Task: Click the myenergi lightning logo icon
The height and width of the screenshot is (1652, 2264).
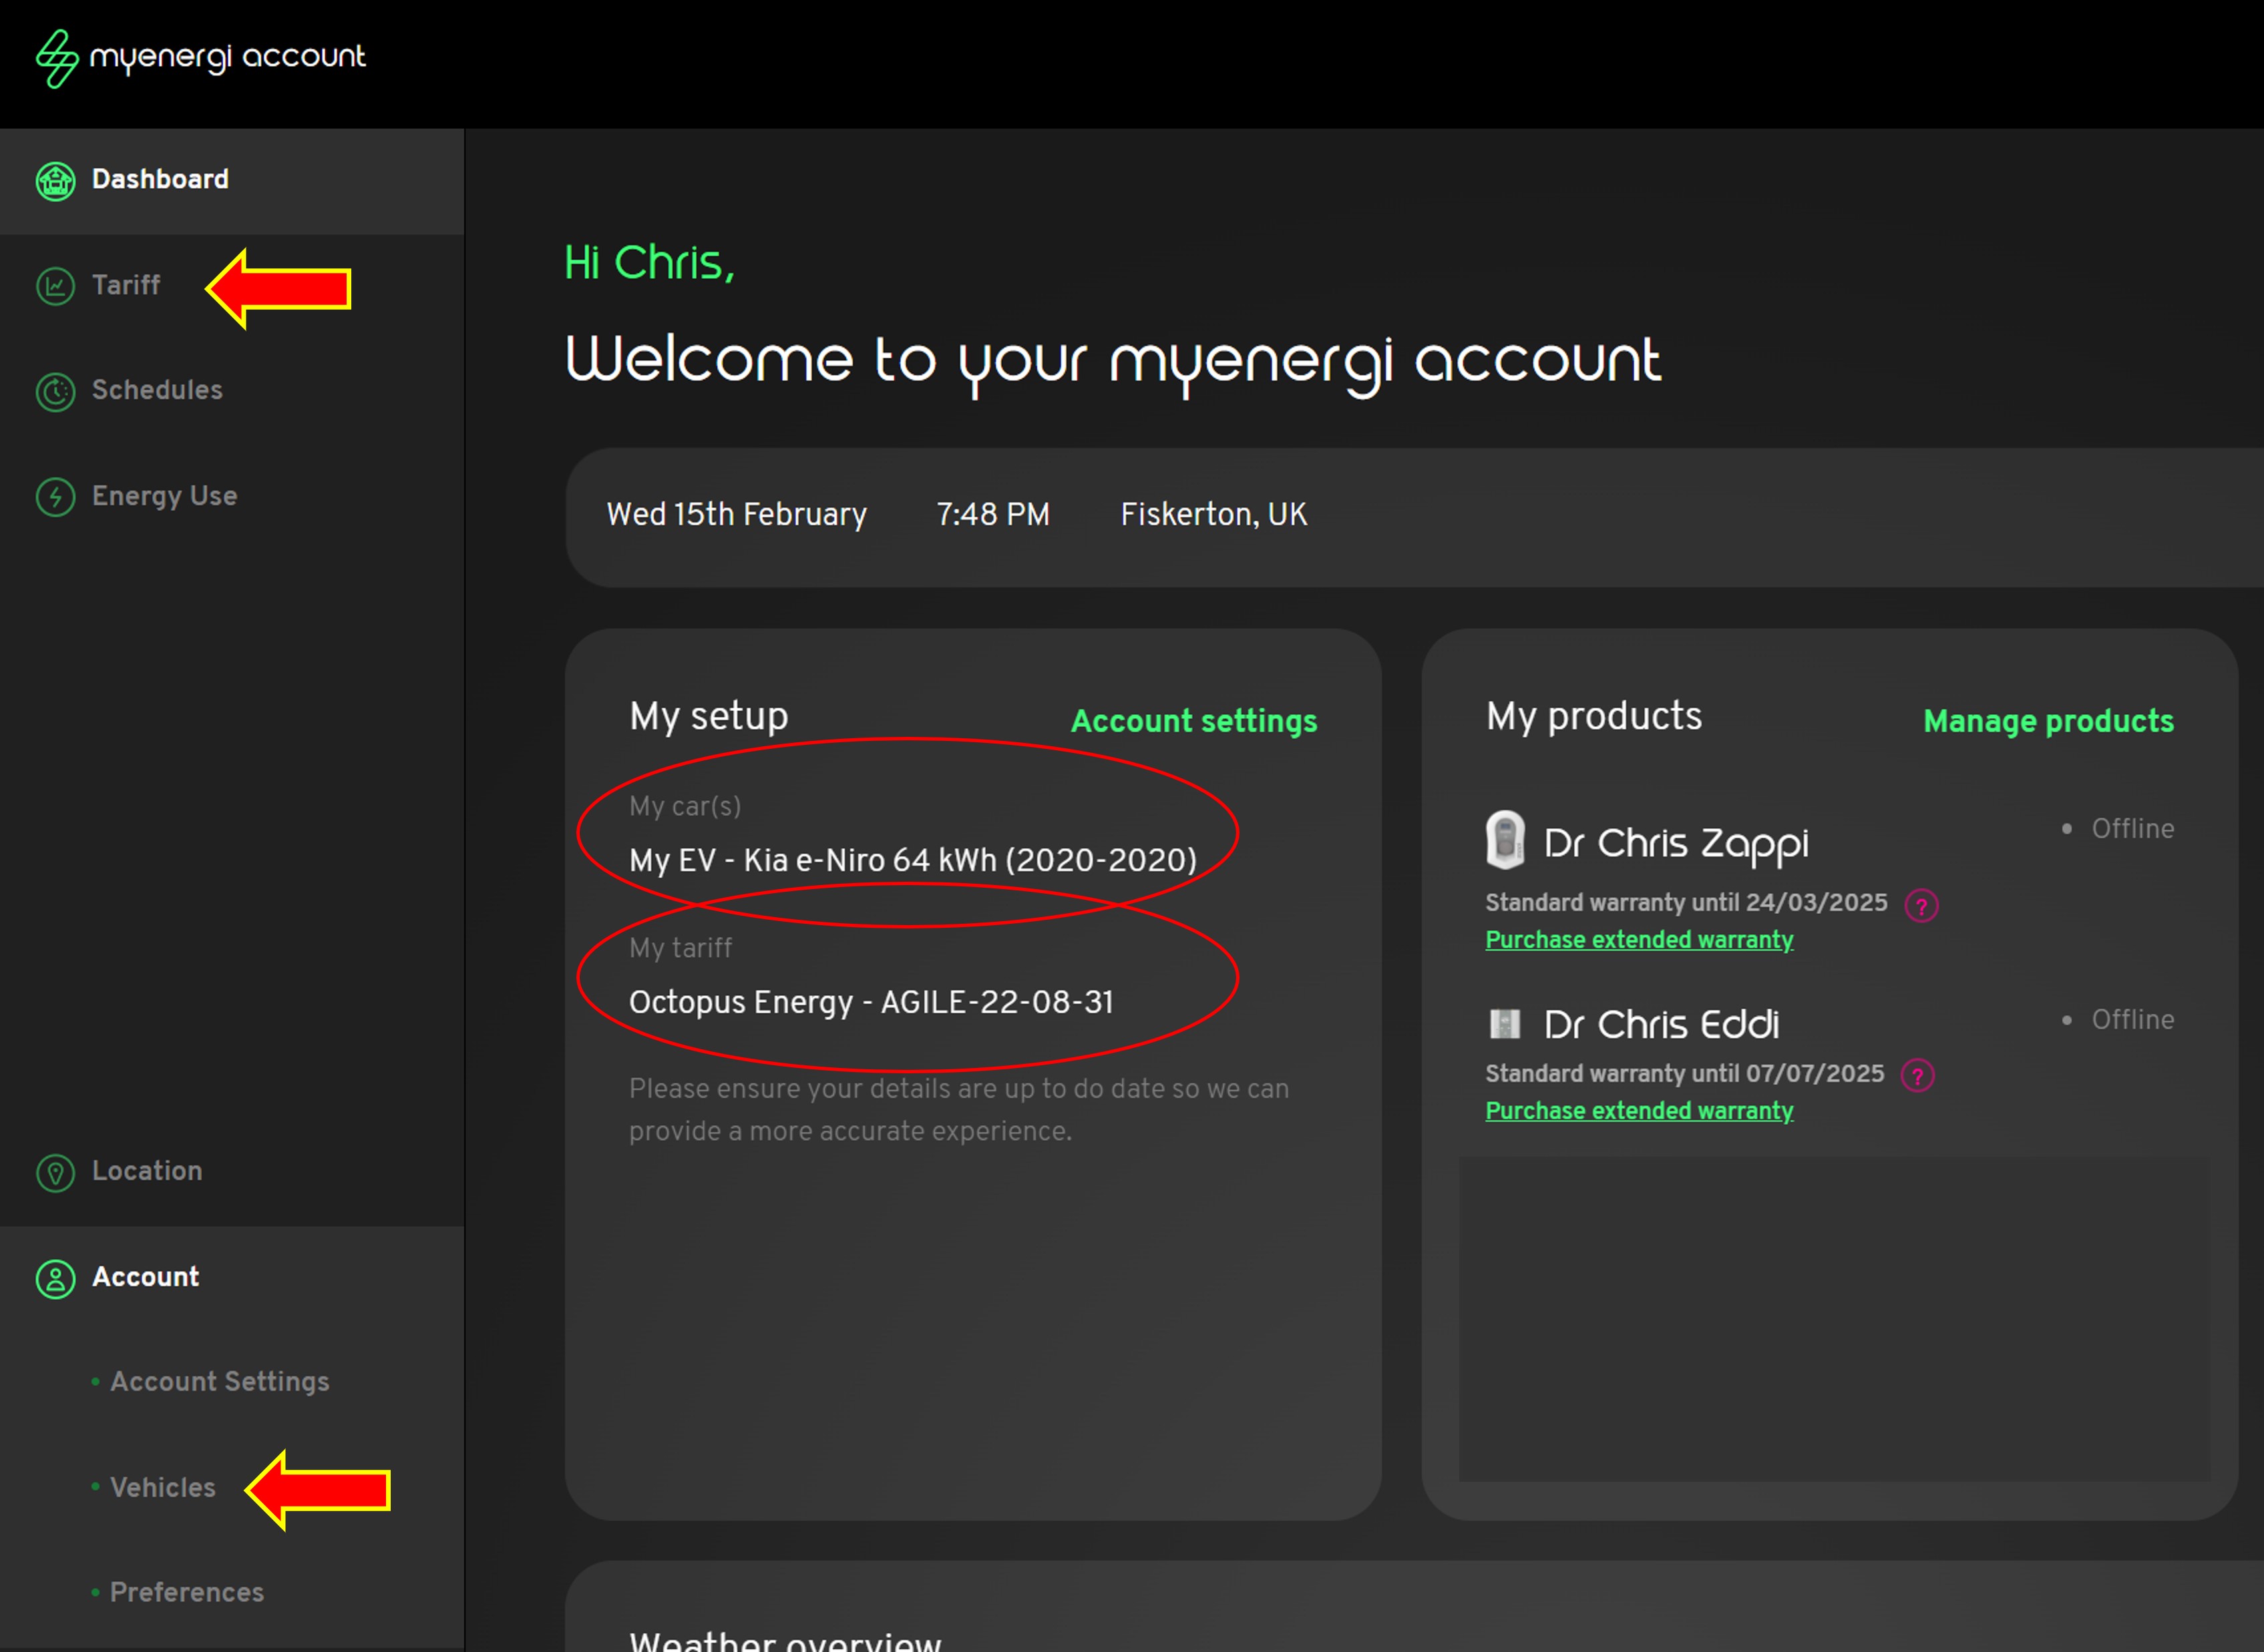Action: 57,59
